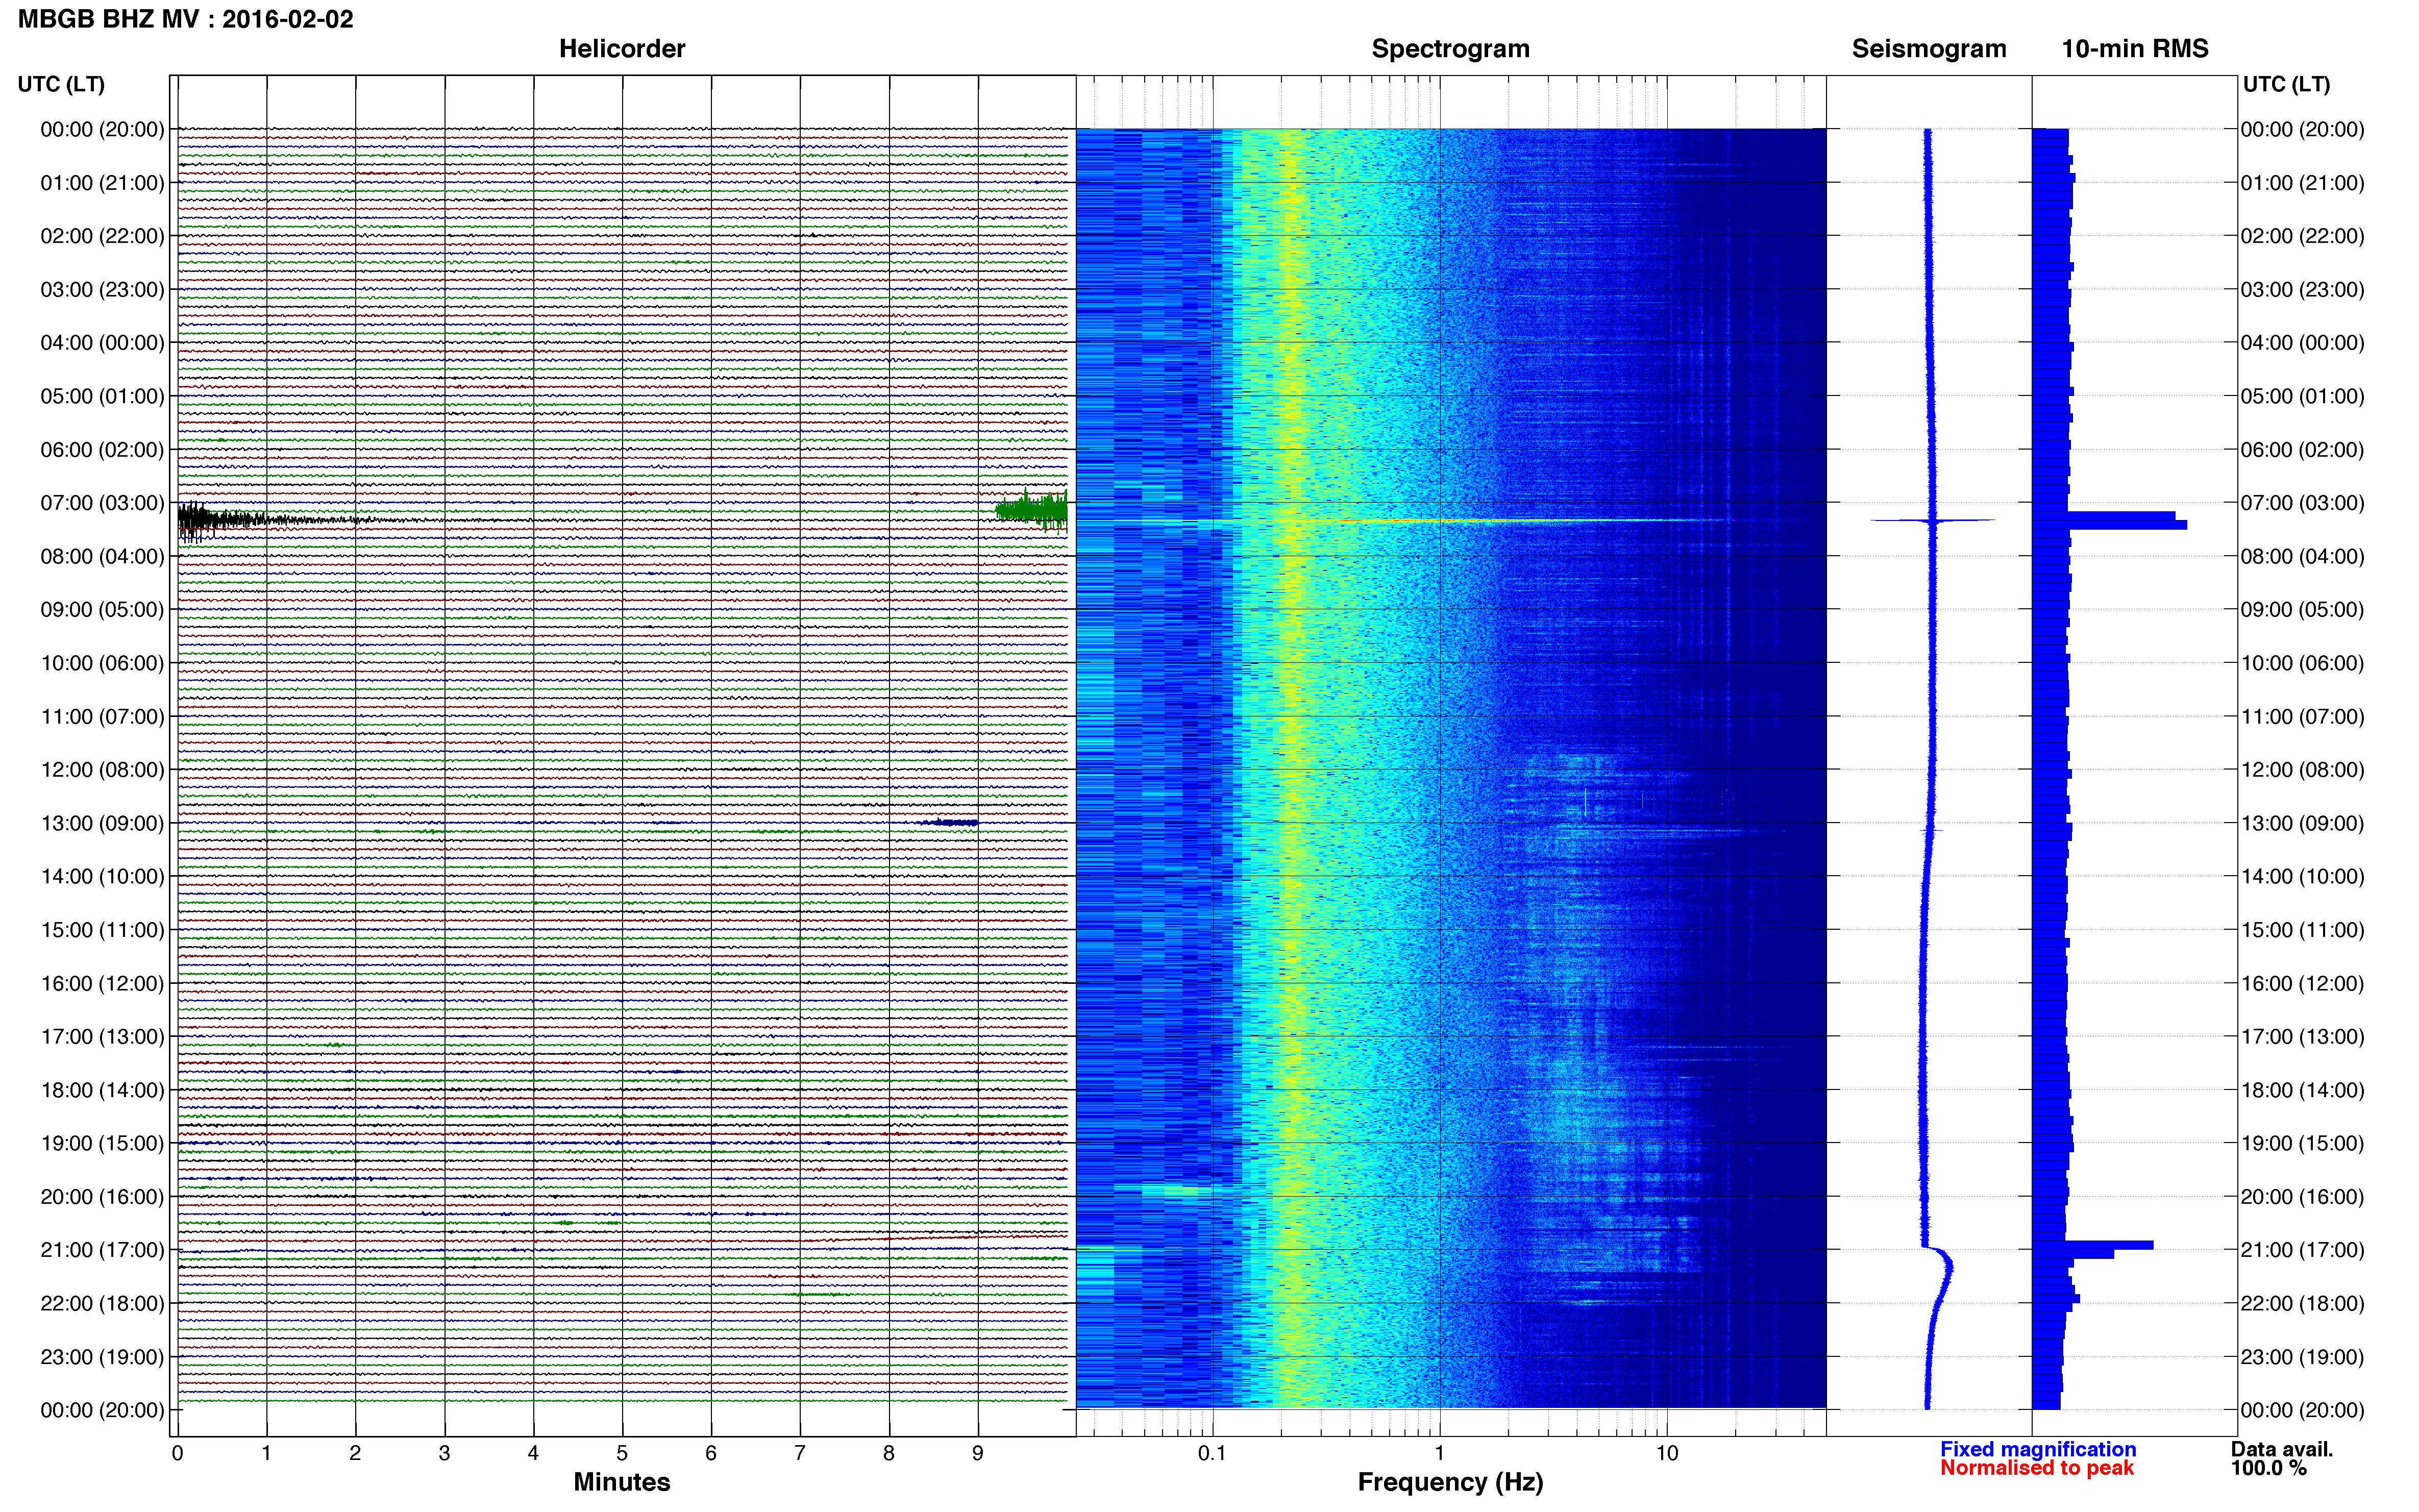2419x1512 pixels.
Task: Click the 'Normalised to peak' legend text
Action: pyautogui.click(x=2036, y=1468)
